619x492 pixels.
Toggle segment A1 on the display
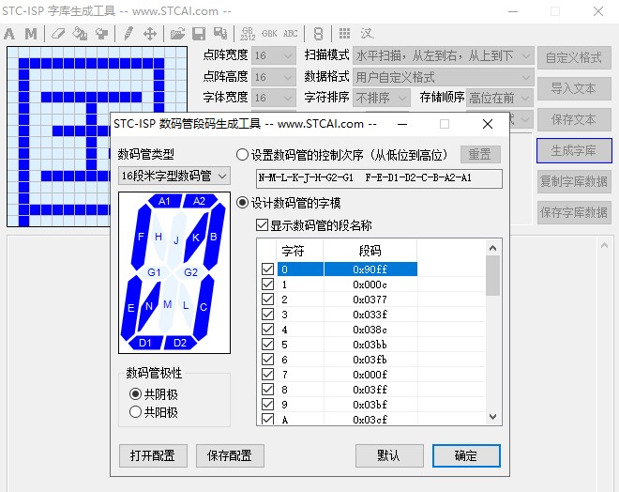(164, 201)
